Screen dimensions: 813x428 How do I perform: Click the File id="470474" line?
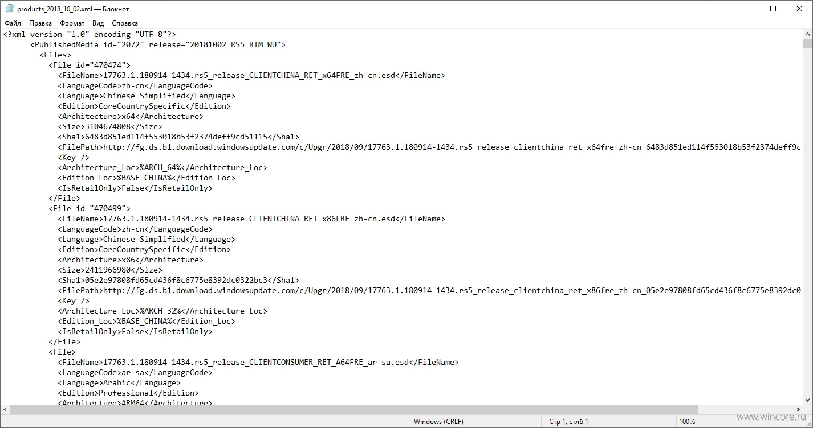point(90,65)
